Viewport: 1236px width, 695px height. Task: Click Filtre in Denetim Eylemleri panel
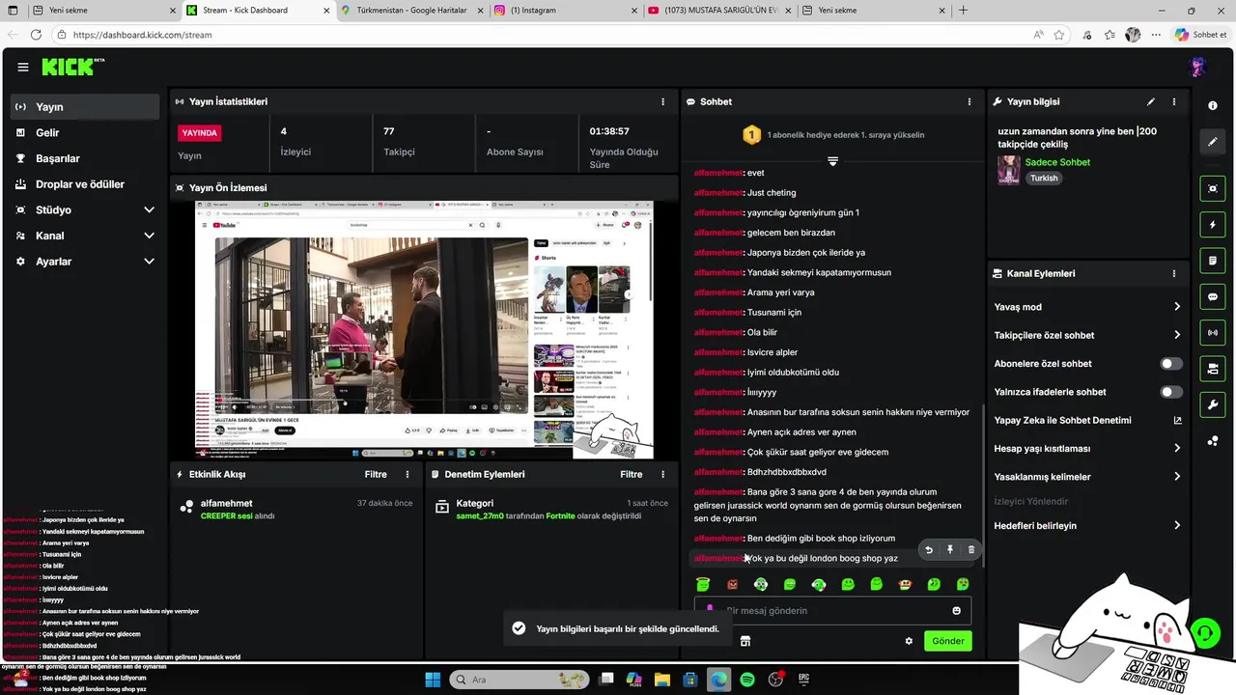point(632,474)
